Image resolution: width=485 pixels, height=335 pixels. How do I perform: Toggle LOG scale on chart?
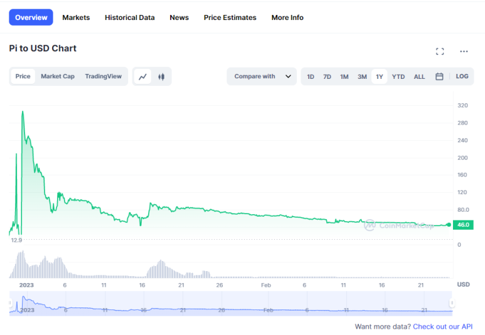pyautogui.click(x=462, y=76)
